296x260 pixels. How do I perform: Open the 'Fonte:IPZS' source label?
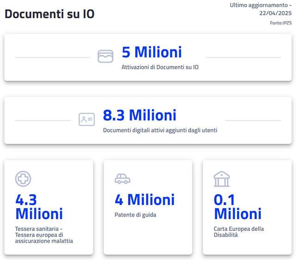pos(281,23)
